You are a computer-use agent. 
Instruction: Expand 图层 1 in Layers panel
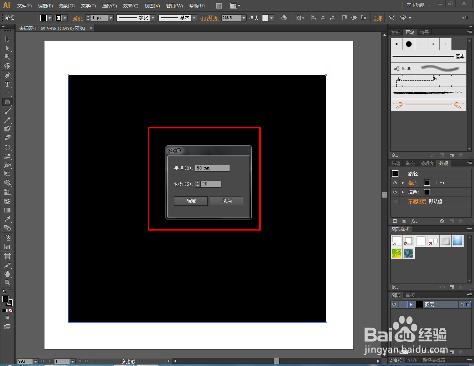(x=411, y=305)
